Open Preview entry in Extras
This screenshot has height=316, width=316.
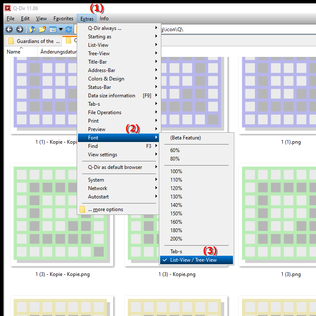coord(118,129)
